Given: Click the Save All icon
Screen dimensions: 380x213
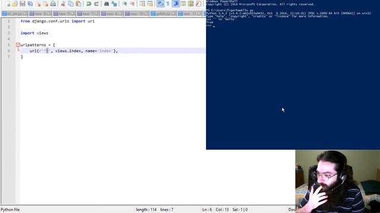Looking at the screenshot, I should 30,4.
